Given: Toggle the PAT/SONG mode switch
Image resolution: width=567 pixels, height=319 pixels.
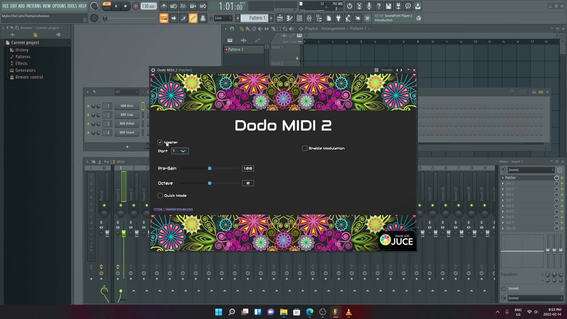Looking at the screenshot, I should click(107, 6).
